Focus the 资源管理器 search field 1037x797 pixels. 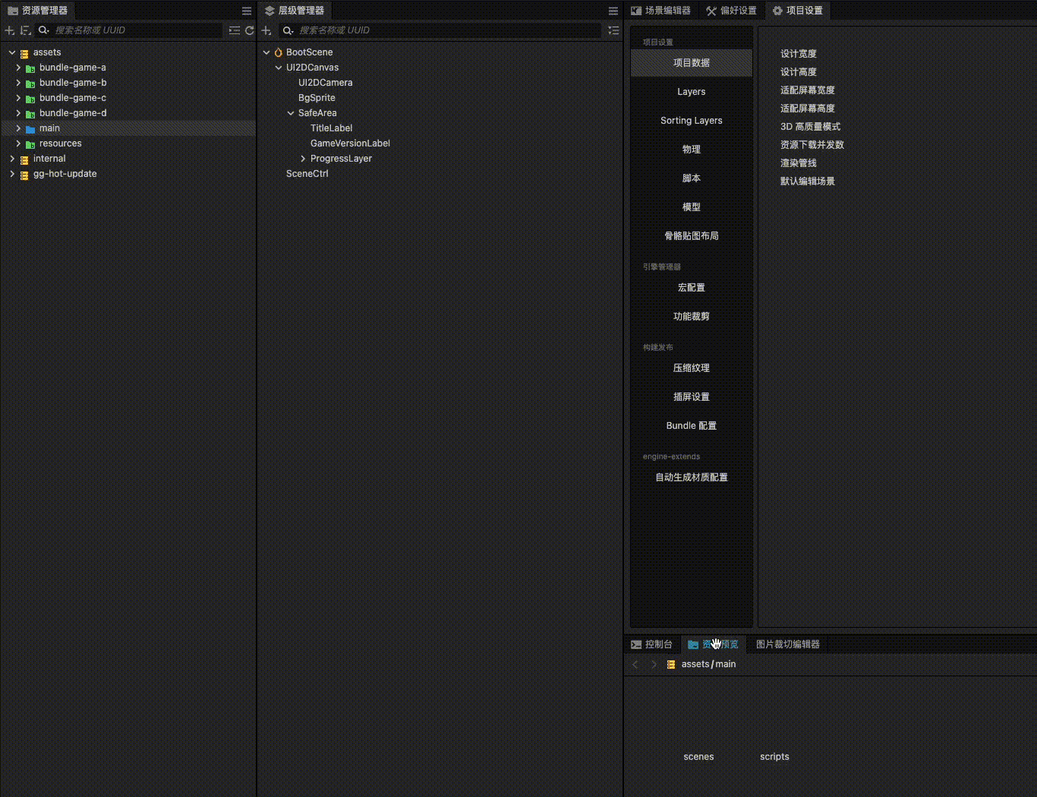[x=137, y=30]
